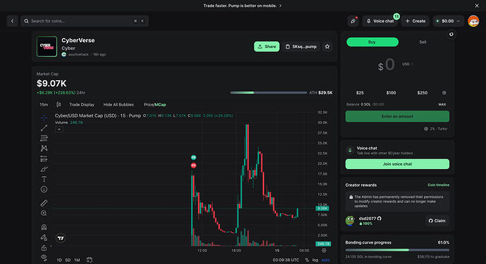The height and width of the screenshot is (264, 486).
Task: Open the Trade Display option
Action: [82, 105]
